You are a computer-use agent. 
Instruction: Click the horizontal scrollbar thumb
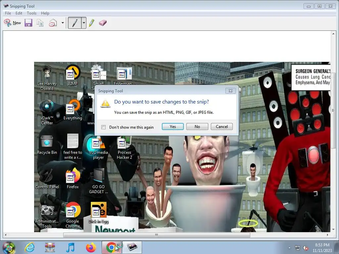tap(157, 235)
